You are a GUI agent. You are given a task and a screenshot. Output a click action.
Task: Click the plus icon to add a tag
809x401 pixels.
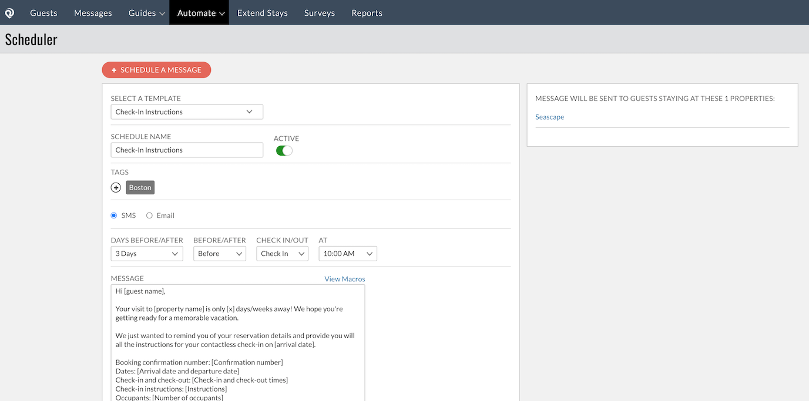click(116, 188)
